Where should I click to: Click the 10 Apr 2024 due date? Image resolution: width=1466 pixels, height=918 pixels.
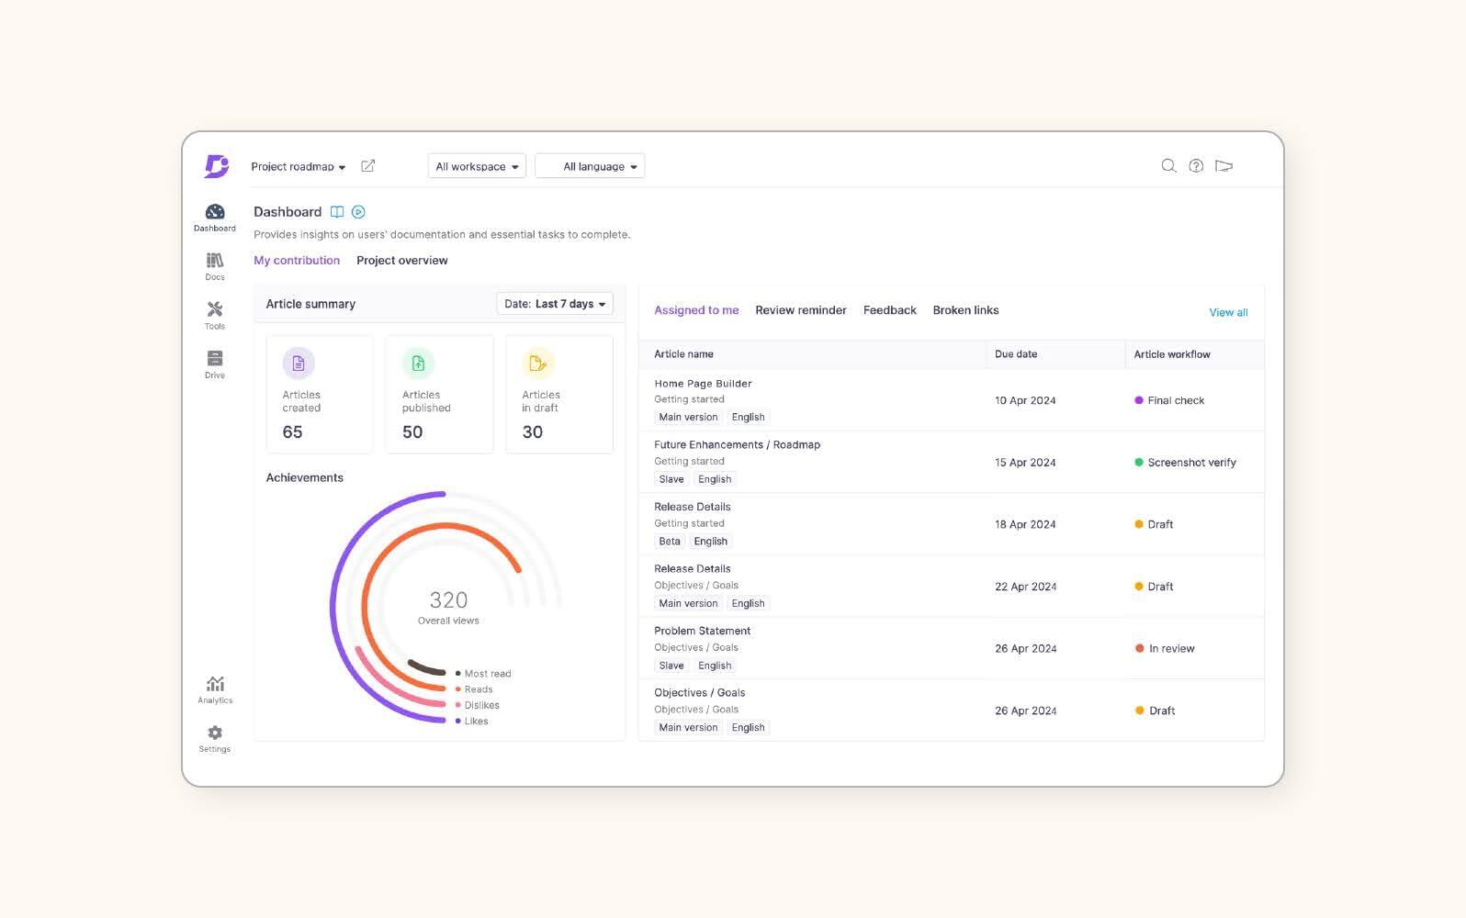click(x=1025, y=400)
